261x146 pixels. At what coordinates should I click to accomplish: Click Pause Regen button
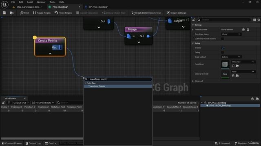pos(42,13)
